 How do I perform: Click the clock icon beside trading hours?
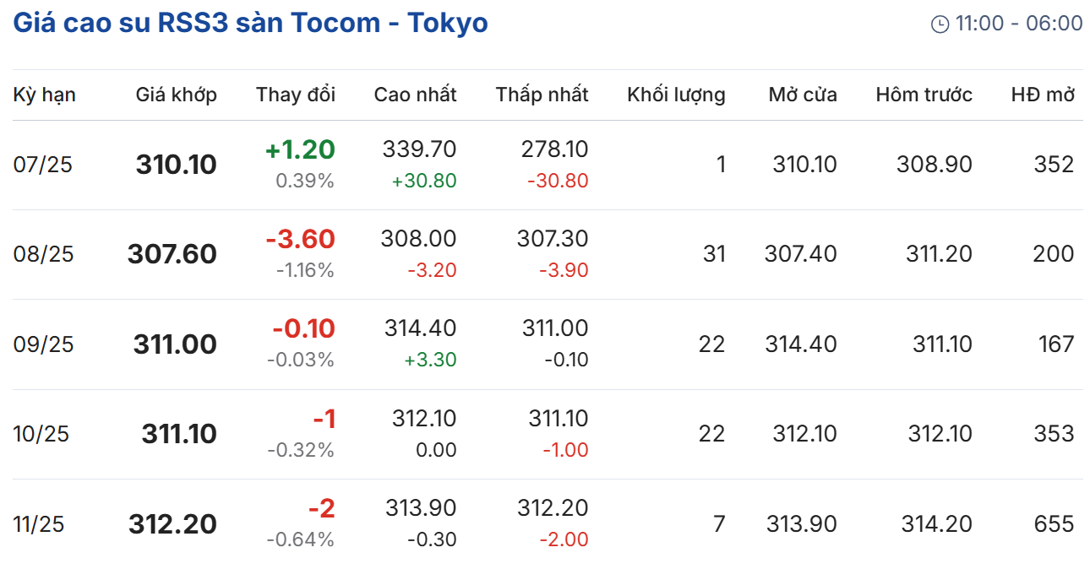coord(940,24)
